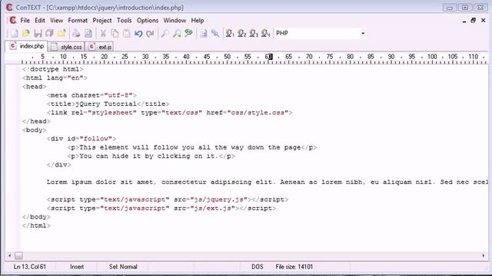Open the File menu
This screenshot has width=492, height=276.
click(x=25, y=21)
